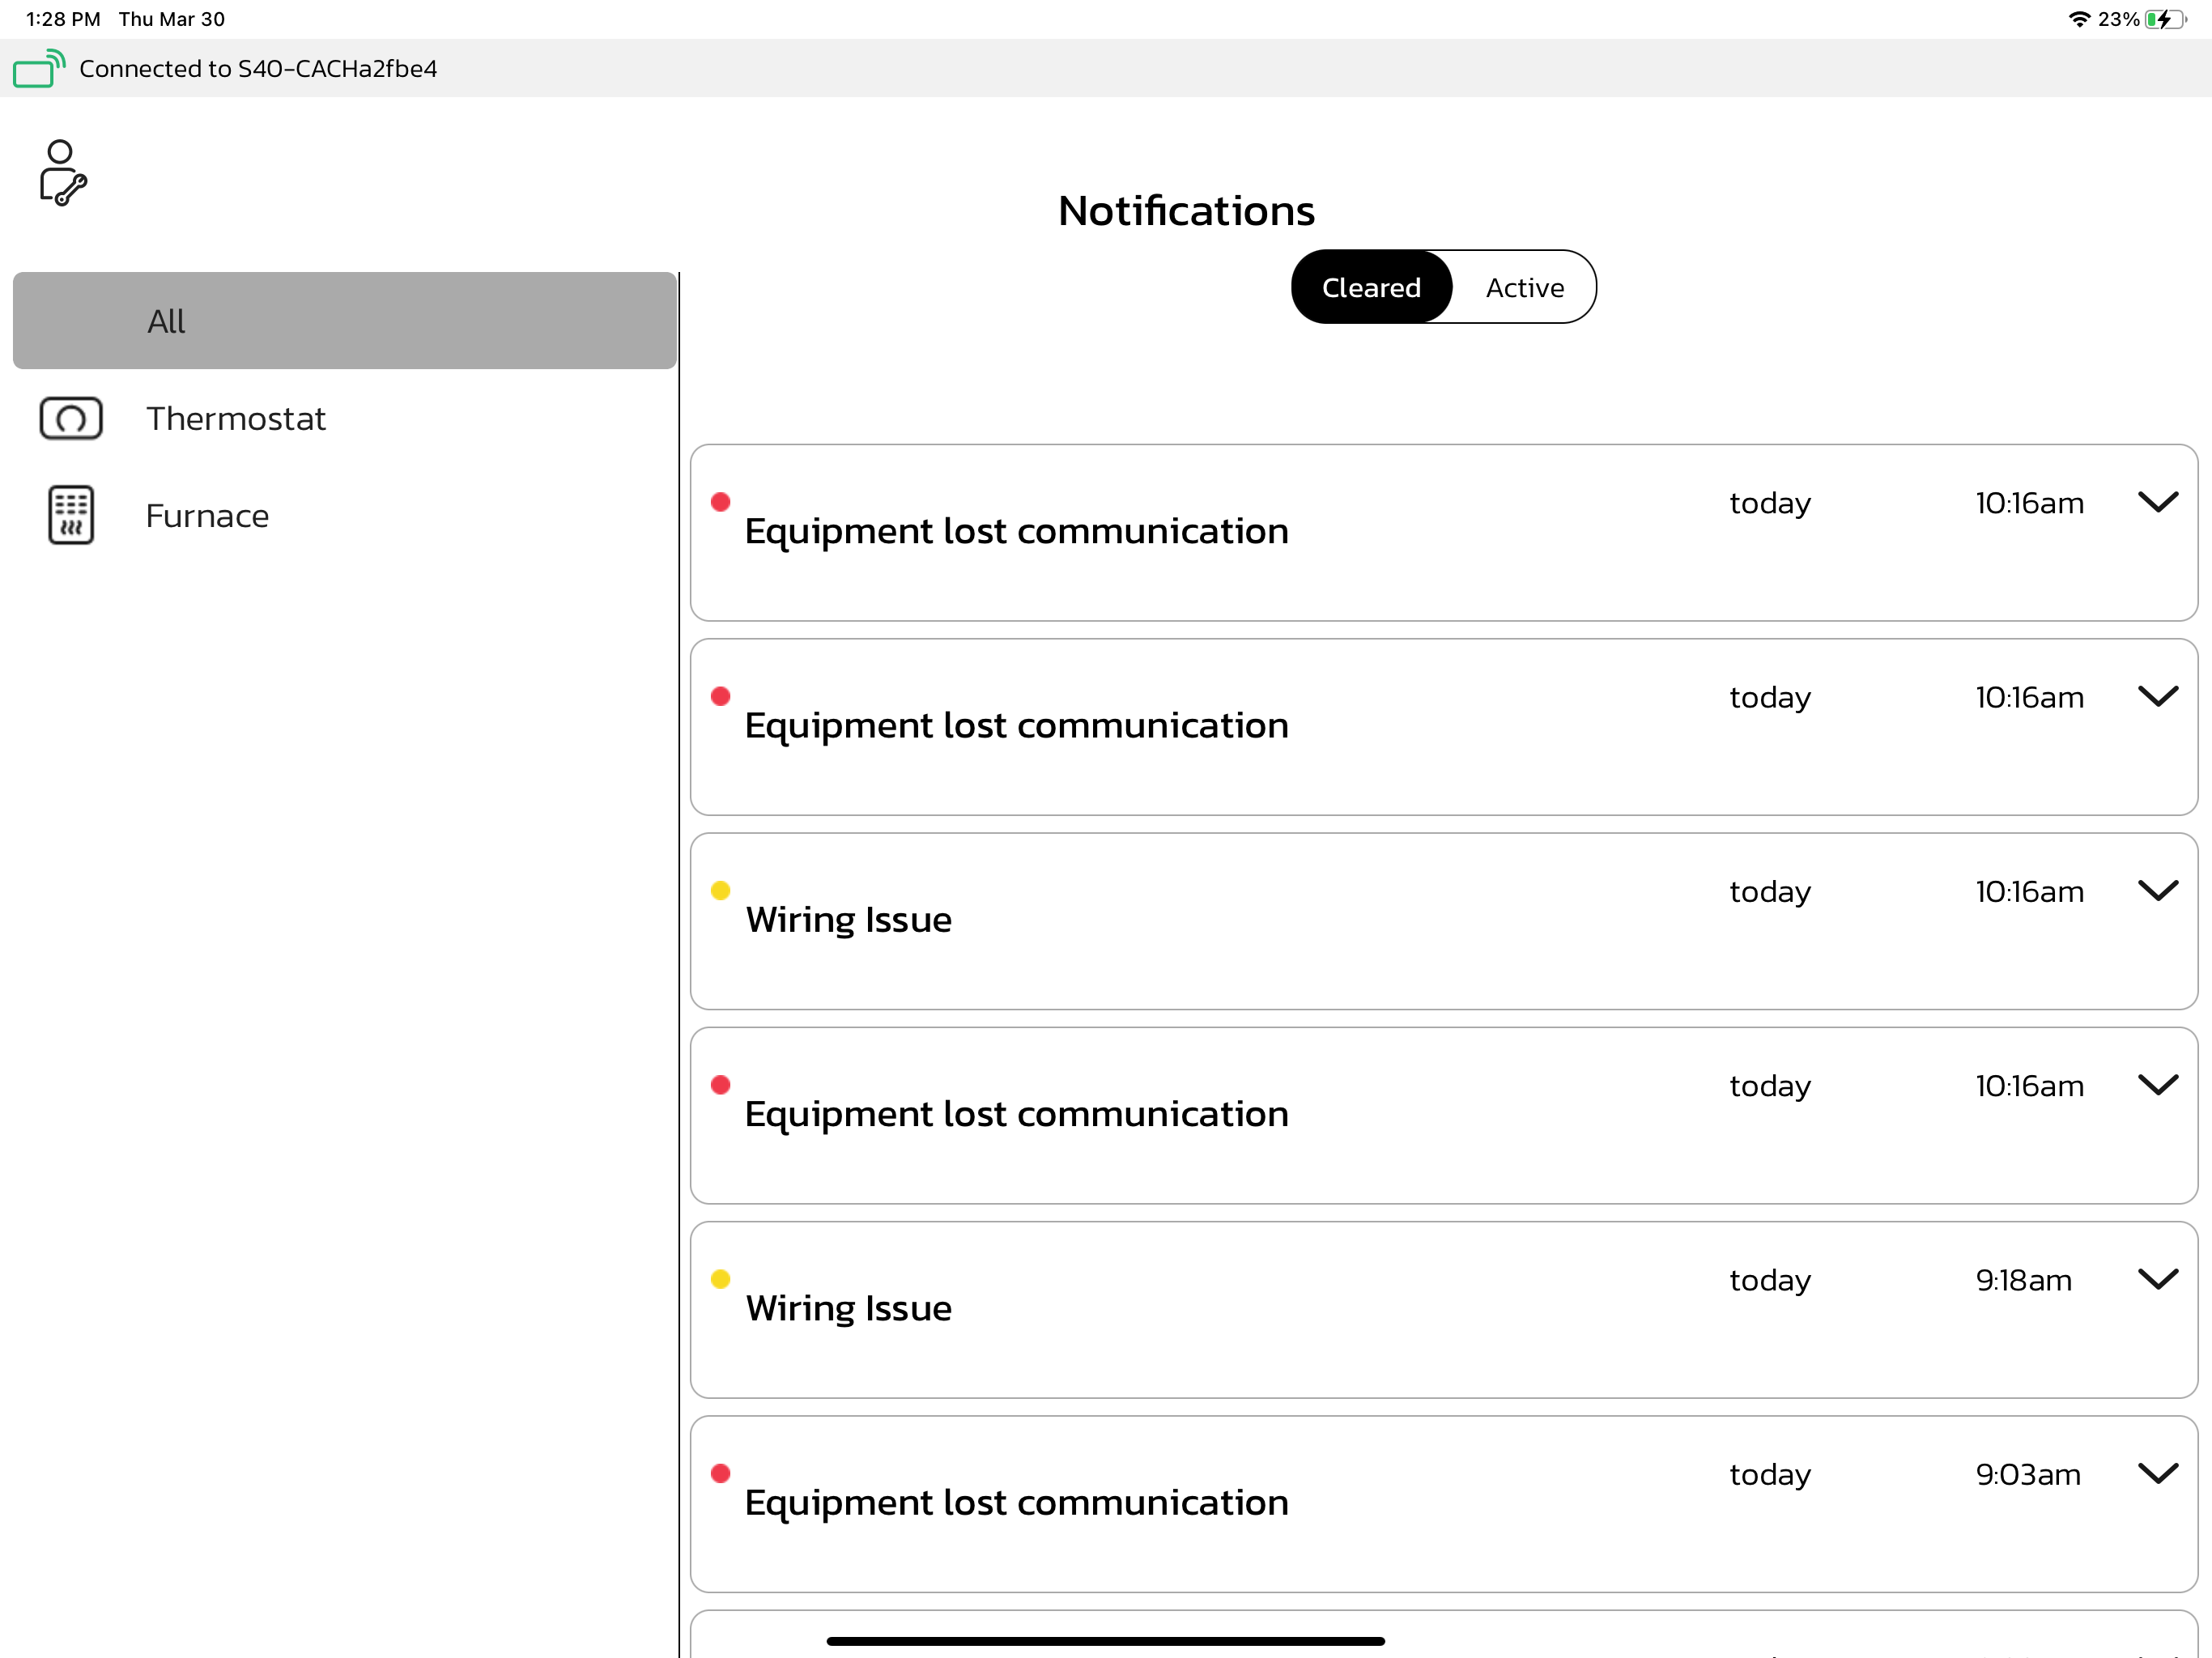
Task: Click the green device connection icon
Action: [x=38, y=69]
